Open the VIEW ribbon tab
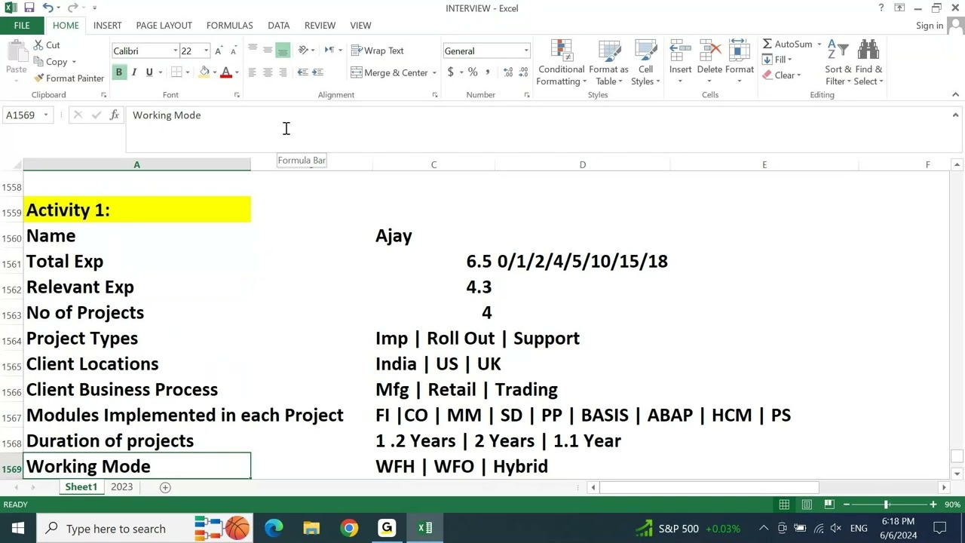Image resolution: width=965 pixels, height=543 pixels. (x=360, y=26)
